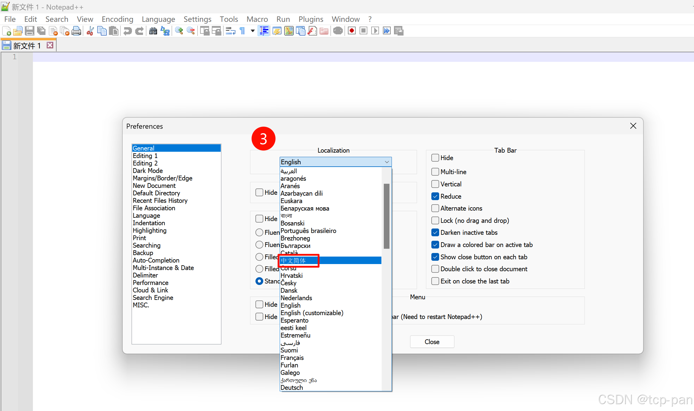Check Double click to close document
The image size is (694, 411).
(435, 269)
